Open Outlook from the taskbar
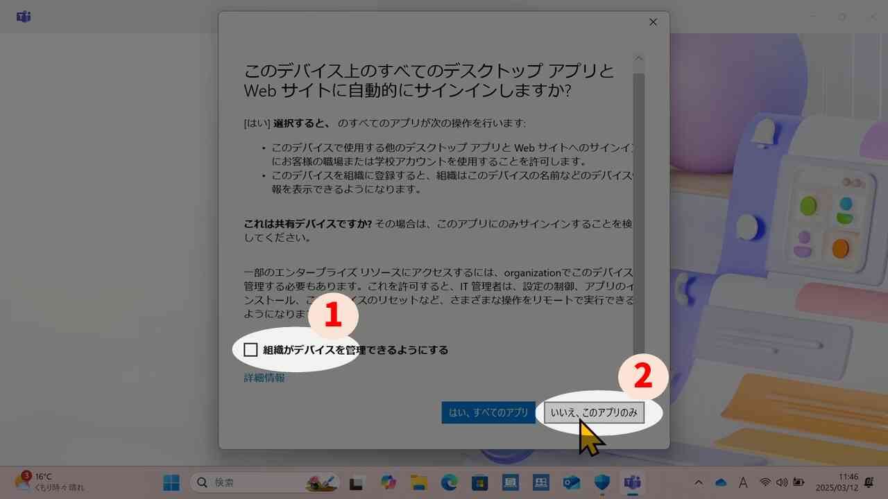 click(570, 482)
